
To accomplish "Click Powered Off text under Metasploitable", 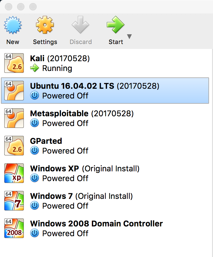I will click(x=65, y=123).
